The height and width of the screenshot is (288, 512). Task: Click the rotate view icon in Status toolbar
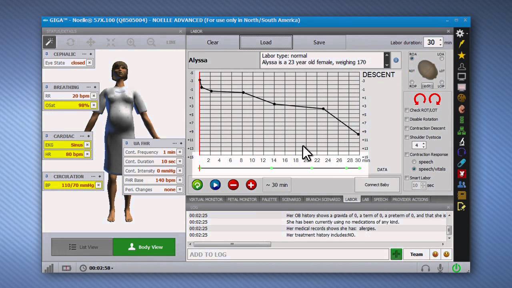70,42
